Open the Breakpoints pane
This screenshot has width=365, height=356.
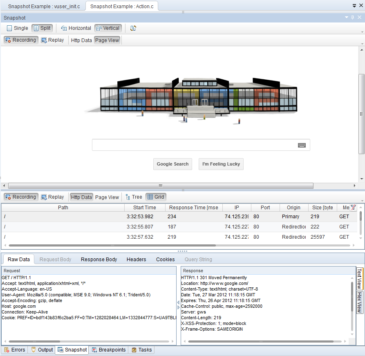(108, 350)
